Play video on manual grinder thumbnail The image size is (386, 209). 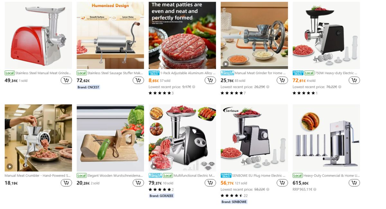pyautogui.click(x=226, y=64)
